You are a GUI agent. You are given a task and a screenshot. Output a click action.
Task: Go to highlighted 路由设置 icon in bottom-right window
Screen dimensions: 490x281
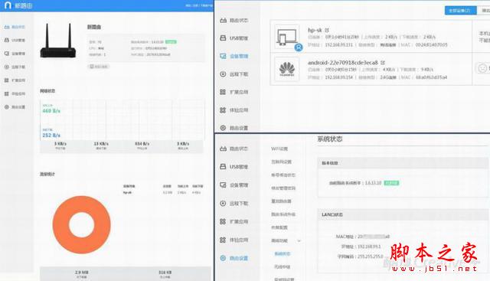point(223,258)
